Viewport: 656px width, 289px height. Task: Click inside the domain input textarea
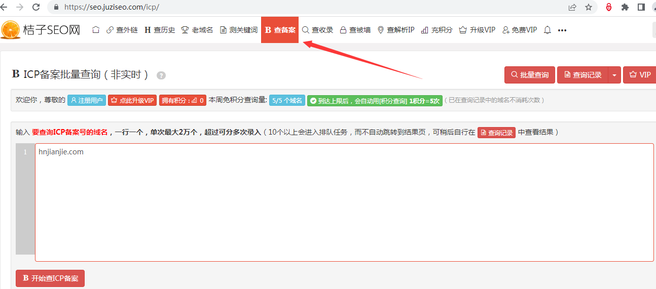point(344,202)
